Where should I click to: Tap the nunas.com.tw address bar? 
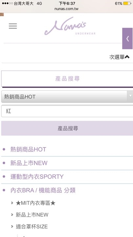click(66, 9)
